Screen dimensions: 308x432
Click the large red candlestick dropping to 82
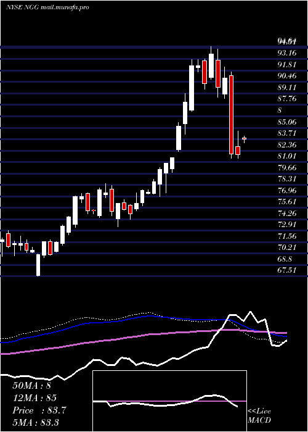point(231,115)
